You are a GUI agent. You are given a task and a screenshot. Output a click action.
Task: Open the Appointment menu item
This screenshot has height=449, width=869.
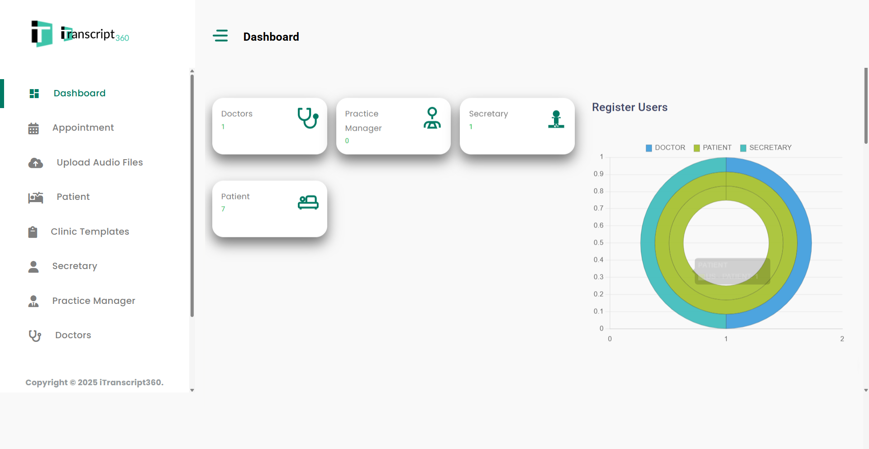[x=83, y=128]
